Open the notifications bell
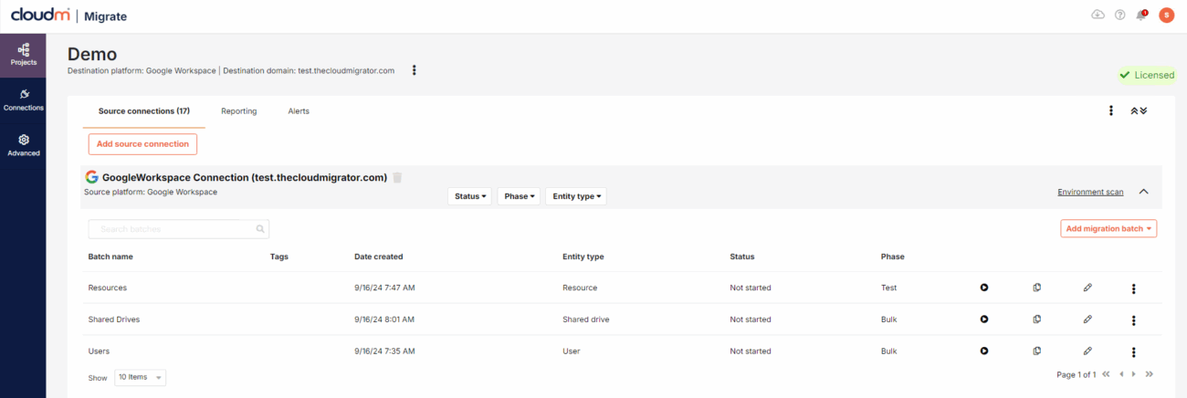1187x398 pixels. pos(1140,15)
